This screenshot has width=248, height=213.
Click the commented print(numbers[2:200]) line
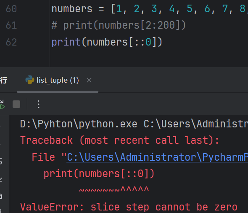tap(119, 25)
